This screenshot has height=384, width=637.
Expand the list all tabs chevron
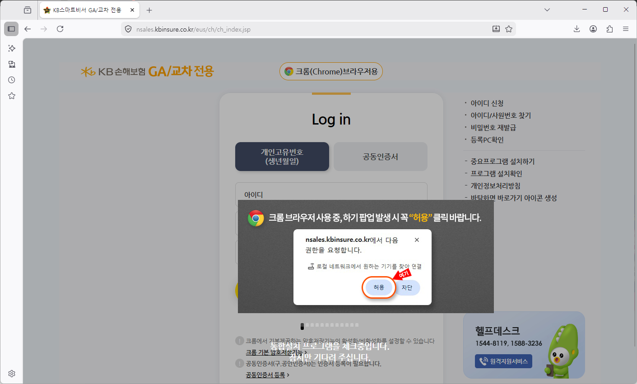pyautogui.click(x=547, y=9)
